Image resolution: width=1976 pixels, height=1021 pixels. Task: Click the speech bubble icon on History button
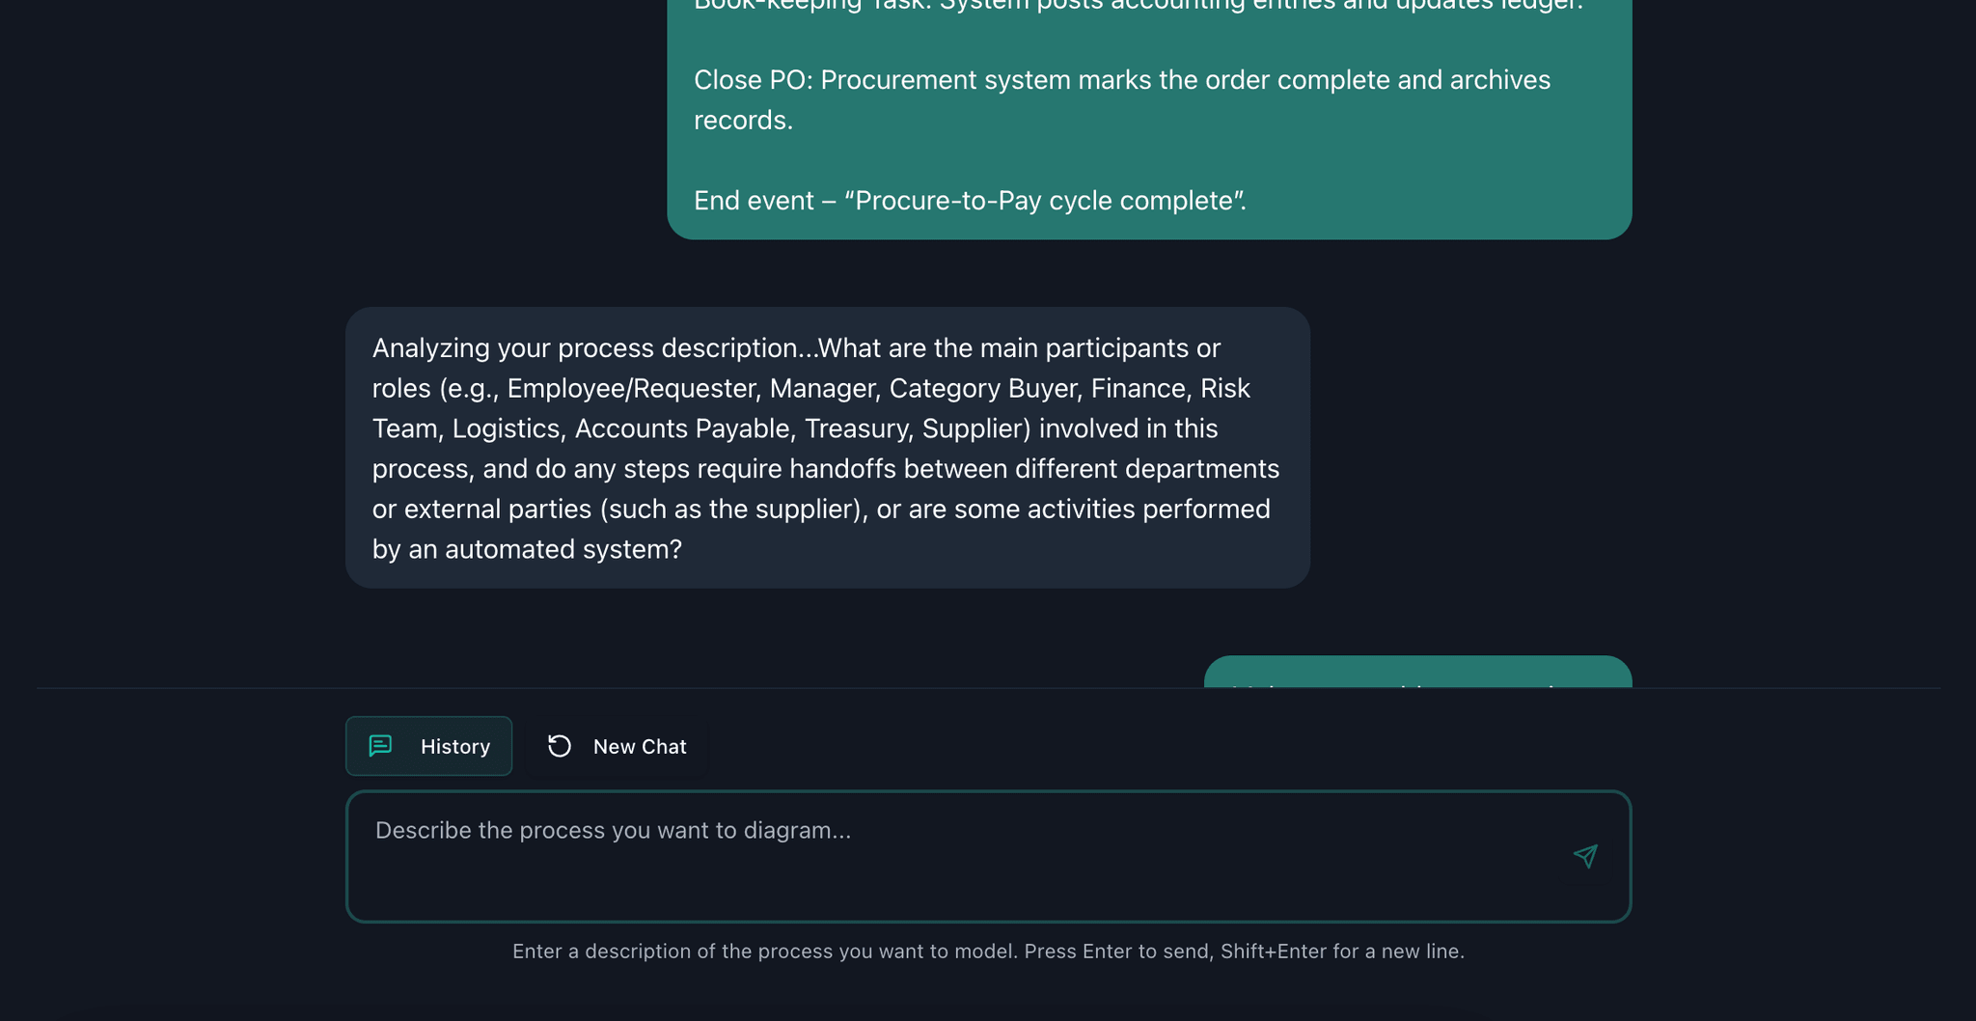click(x=381, y=746)
